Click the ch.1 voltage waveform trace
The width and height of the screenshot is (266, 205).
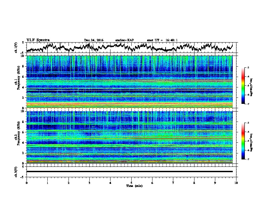[x=130, y=47]
